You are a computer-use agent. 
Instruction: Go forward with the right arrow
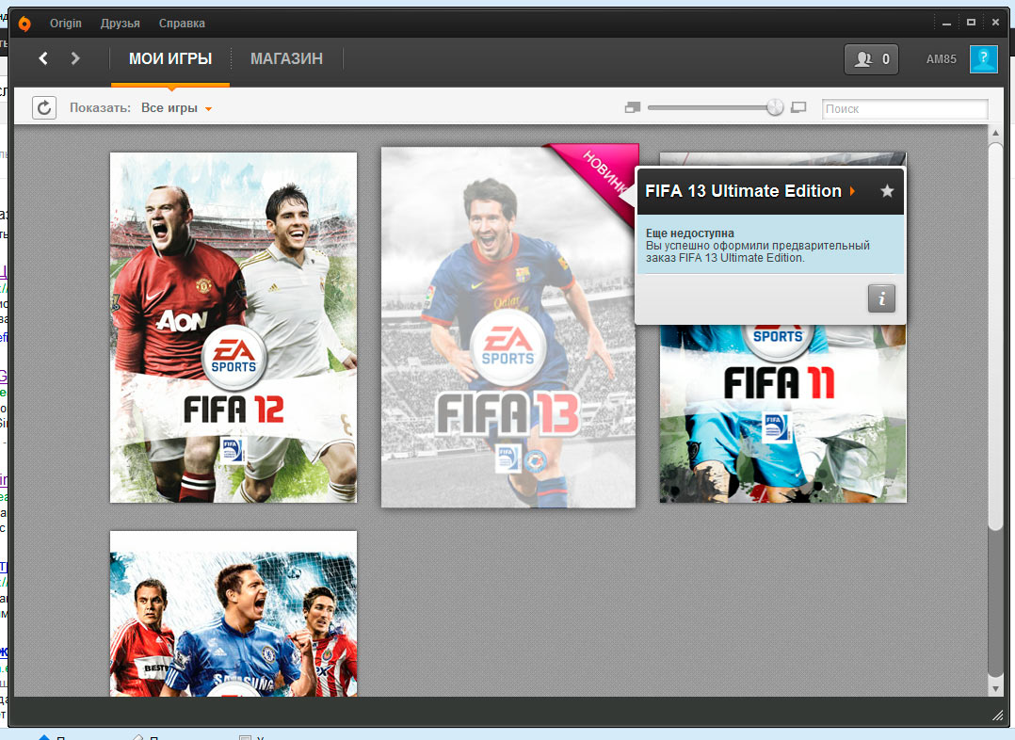[x=75, y=59]
